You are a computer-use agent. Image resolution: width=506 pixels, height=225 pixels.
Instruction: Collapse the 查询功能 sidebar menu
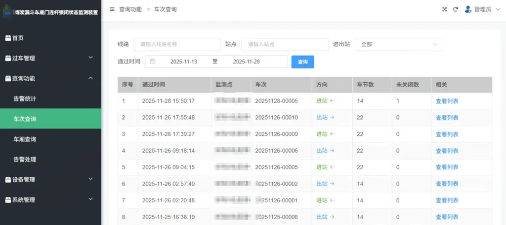(90, 78)
